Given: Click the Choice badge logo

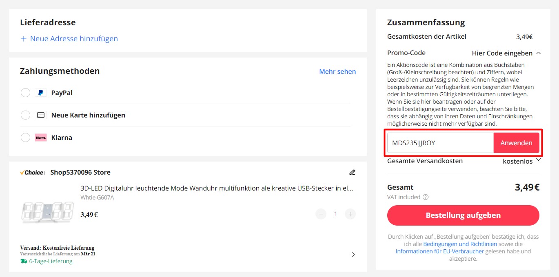Looking at the screenshot, I should 32,173.
